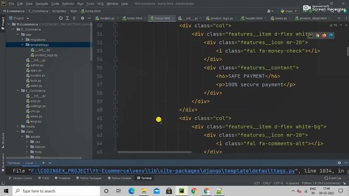Image resolution: width=349 pixels, height=196 pixels.
Task: Switch to the footer.html editor tab
Action: 134,18
